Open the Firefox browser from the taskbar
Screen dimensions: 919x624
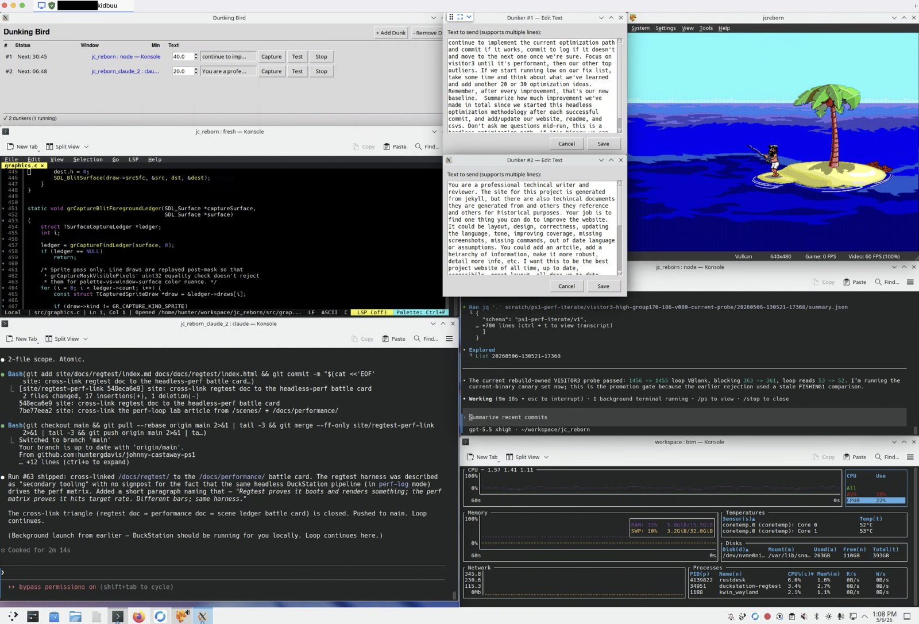click(138, 617)
